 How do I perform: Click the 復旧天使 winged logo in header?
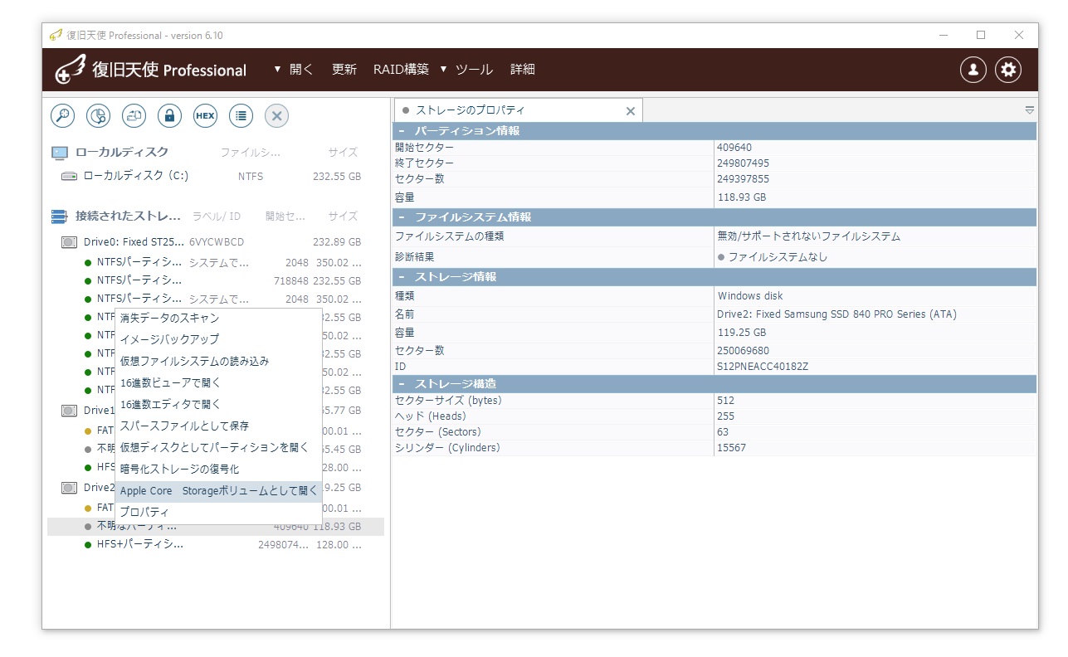point(71,70)
